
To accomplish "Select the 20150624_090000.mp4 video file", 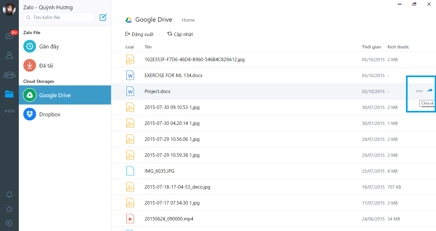I will coord(169,219).
